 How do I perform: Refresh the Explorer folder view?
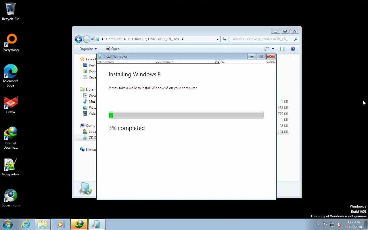click(224, 39)
